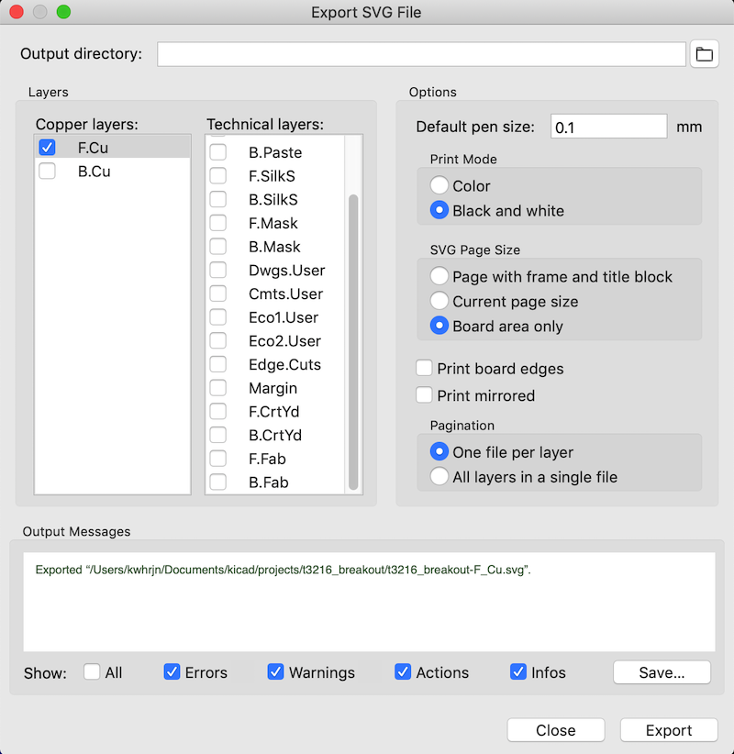Check the Show All messages box
This screenshot has height=754, width=734.
point(92,671)
